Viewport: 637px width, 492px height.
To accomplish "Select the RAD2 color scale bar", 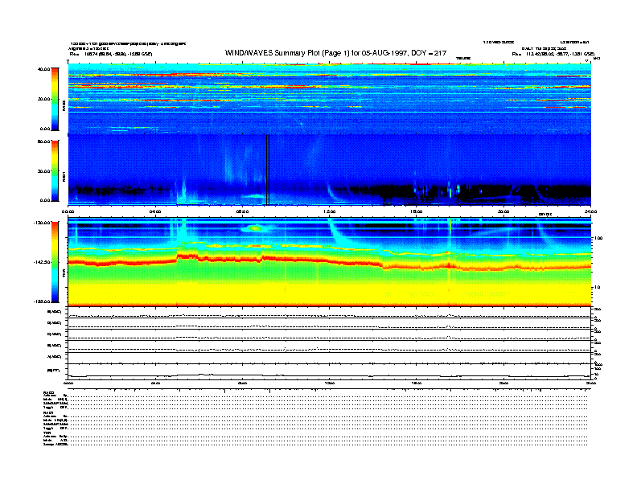I will [55, 99].
